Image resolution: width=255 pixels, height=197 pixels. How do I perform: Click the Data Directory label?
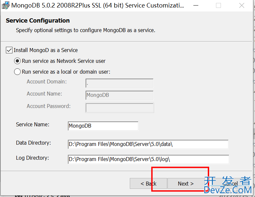(33, 143)
